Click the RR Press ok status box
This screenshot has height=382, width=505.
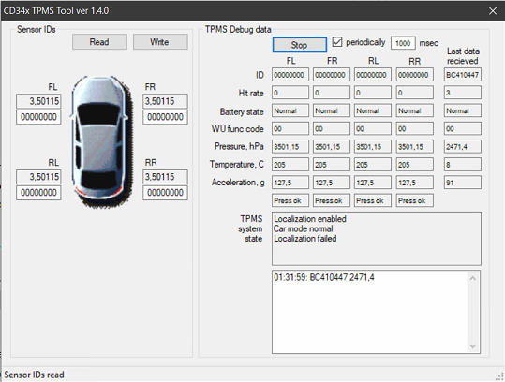pyautogui.click(x=414, y=200)
